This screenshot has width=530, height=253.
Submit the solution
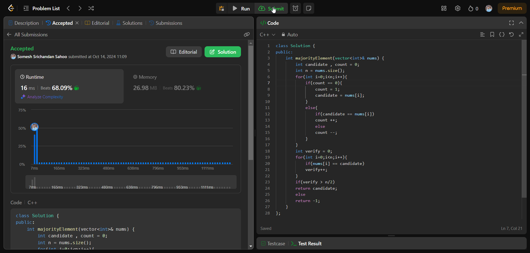click(x=271, y=8)
